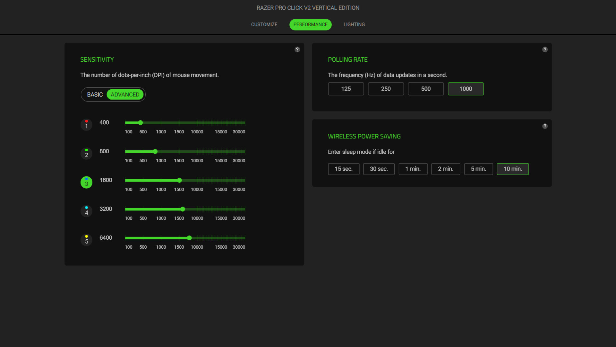Open the Polling Rate help tooltip
Image resolution: width=616 pixels, height=347 pixels.
click(545, 49)
